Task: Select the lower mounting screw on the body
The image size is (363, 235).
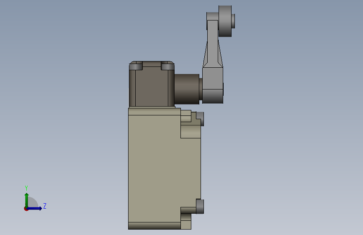Action: tap(200, 206)
